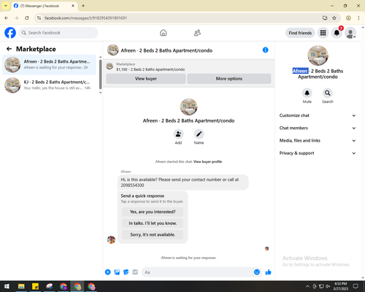Click the Install app icon in address bar

coord(325,18)
